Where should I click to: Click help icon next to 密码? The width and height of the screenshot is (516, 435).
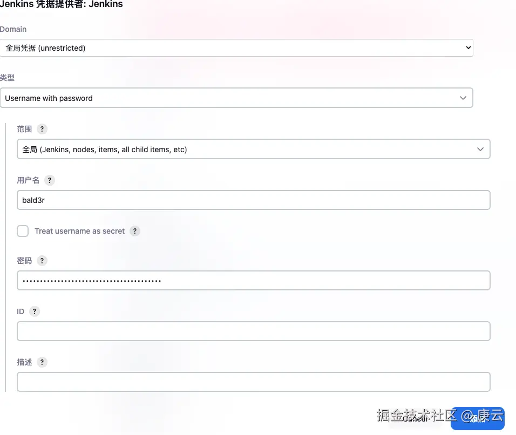(x=42, y=261)
